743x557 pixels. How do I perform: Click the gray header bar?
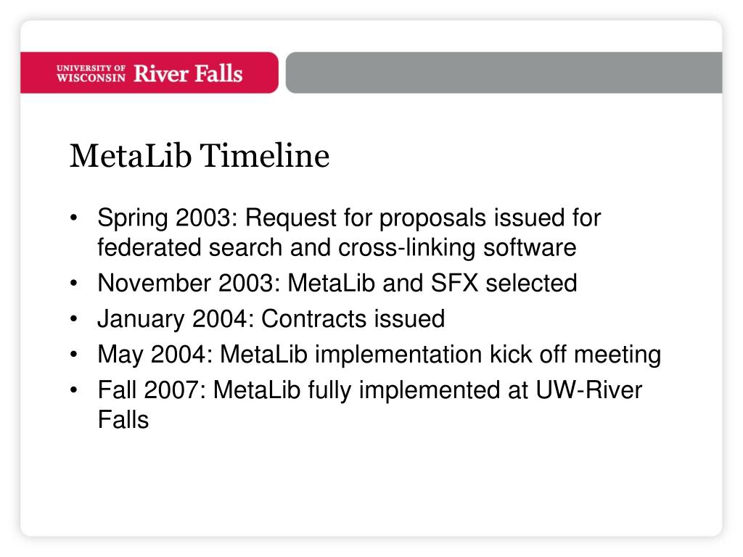point(504,73)
